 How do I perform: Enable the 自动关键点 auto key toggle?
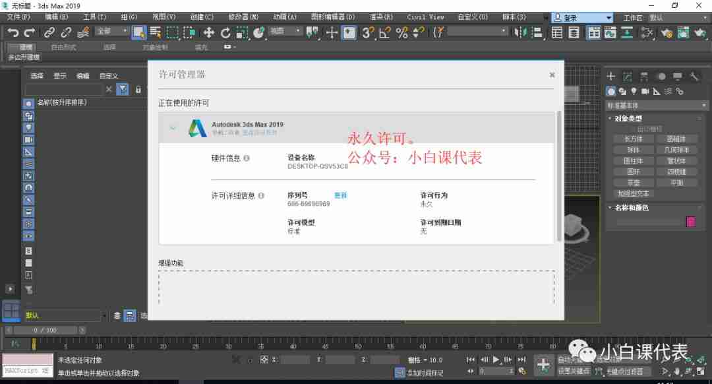coord(572,360)
